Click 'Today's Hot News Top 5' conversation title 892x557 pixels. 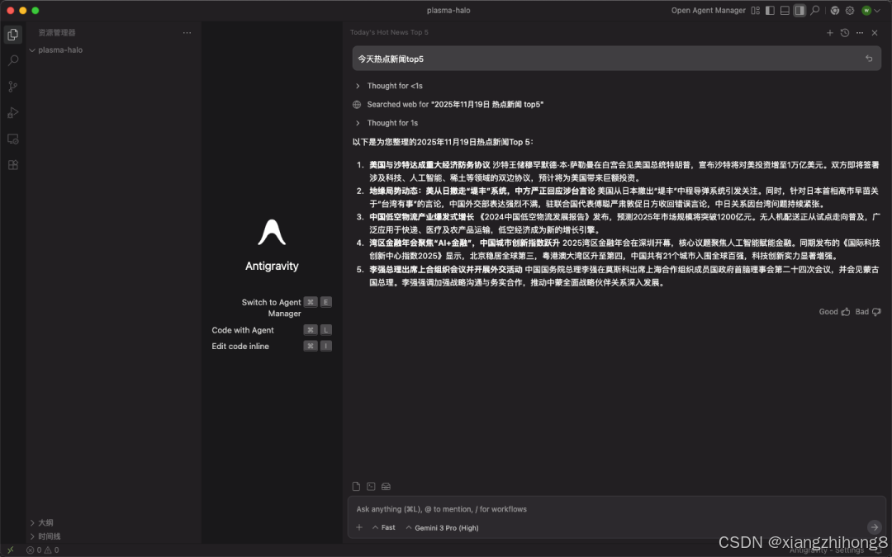point(389,32)
